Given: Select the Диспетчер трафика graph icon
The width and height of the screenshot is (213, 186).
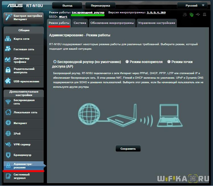Looking at the screenshot, I should click(8, 59).
